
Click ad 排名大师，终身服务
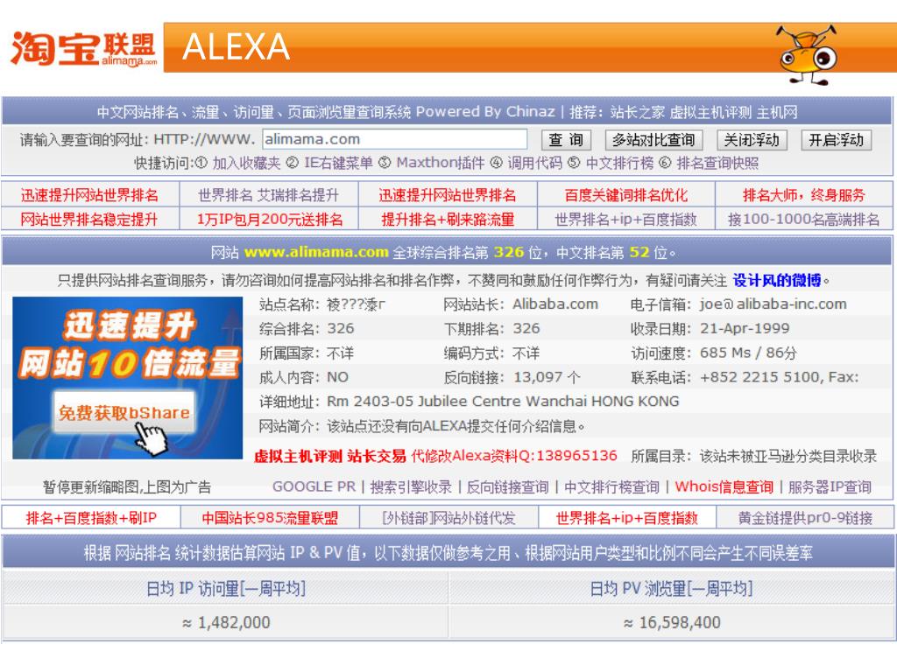(x=804, y=195)
